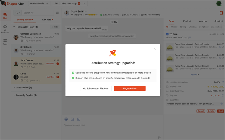Click the first Nintendo Switch product thumbnail

pyautogui.click(x=170, y=47)
